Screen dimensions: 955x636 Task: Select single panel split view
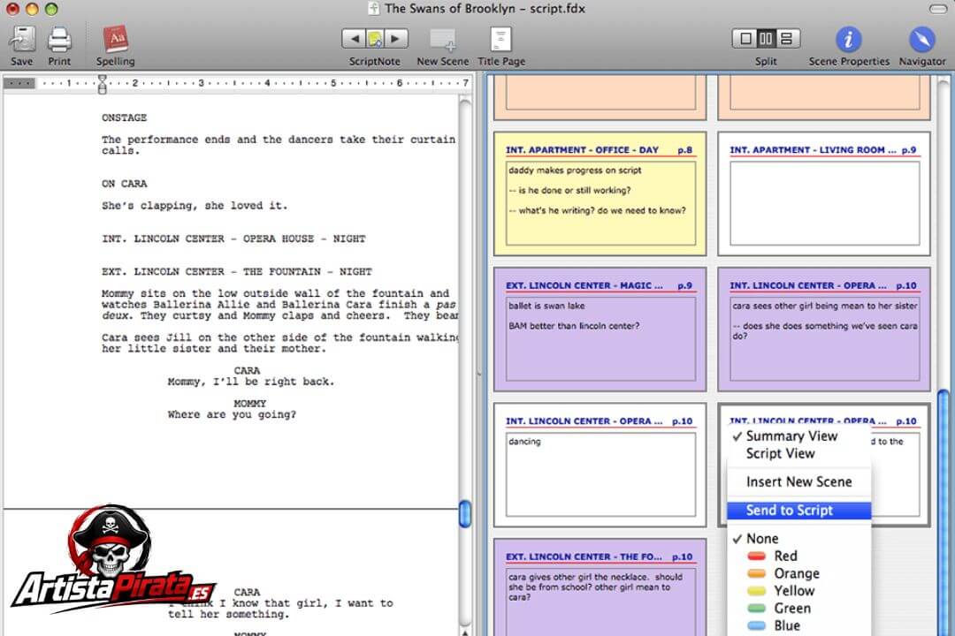click(x=745, y=39)
